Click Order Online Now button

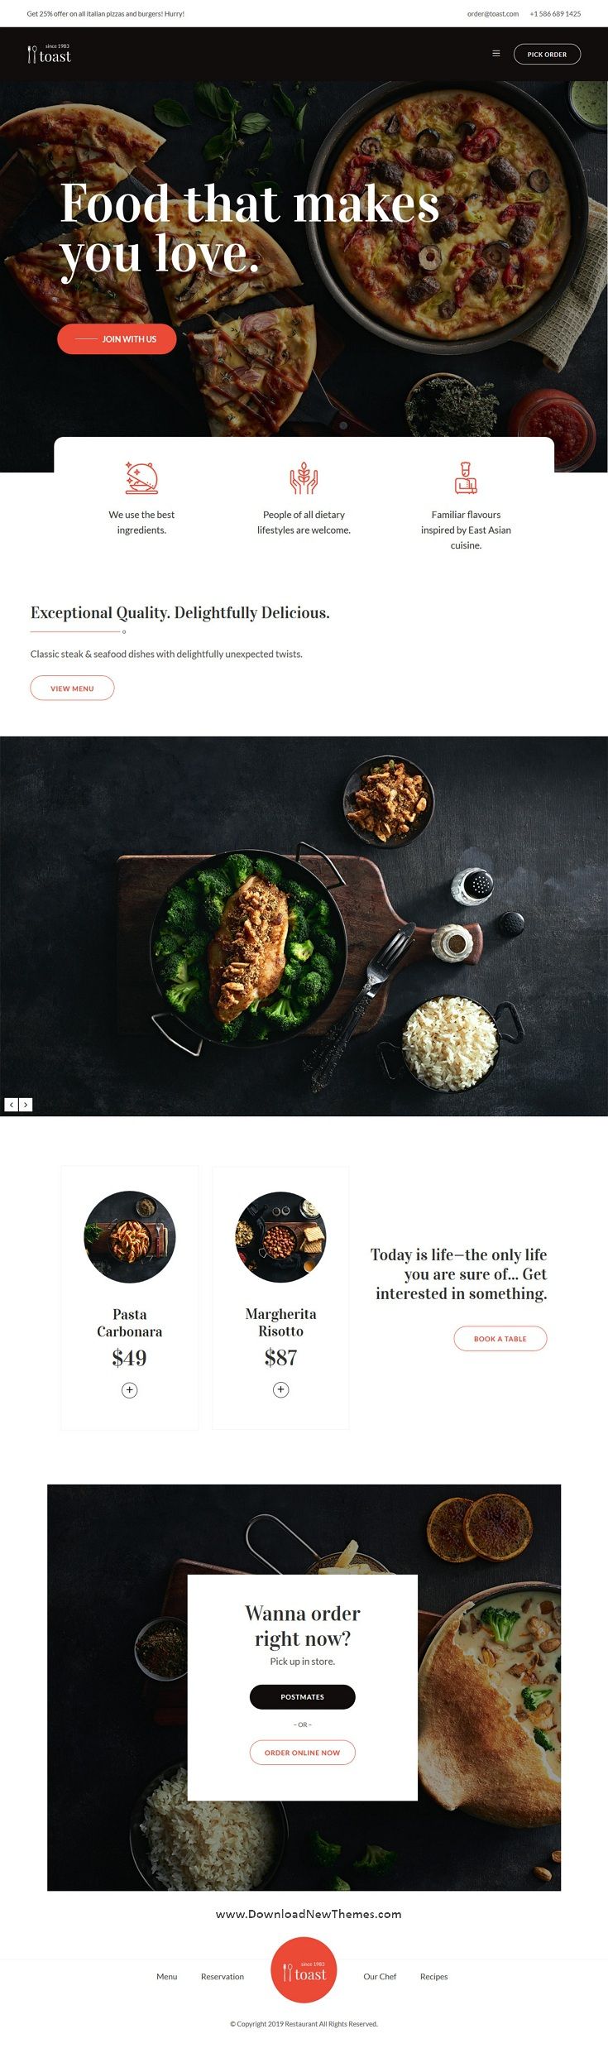303,1753
